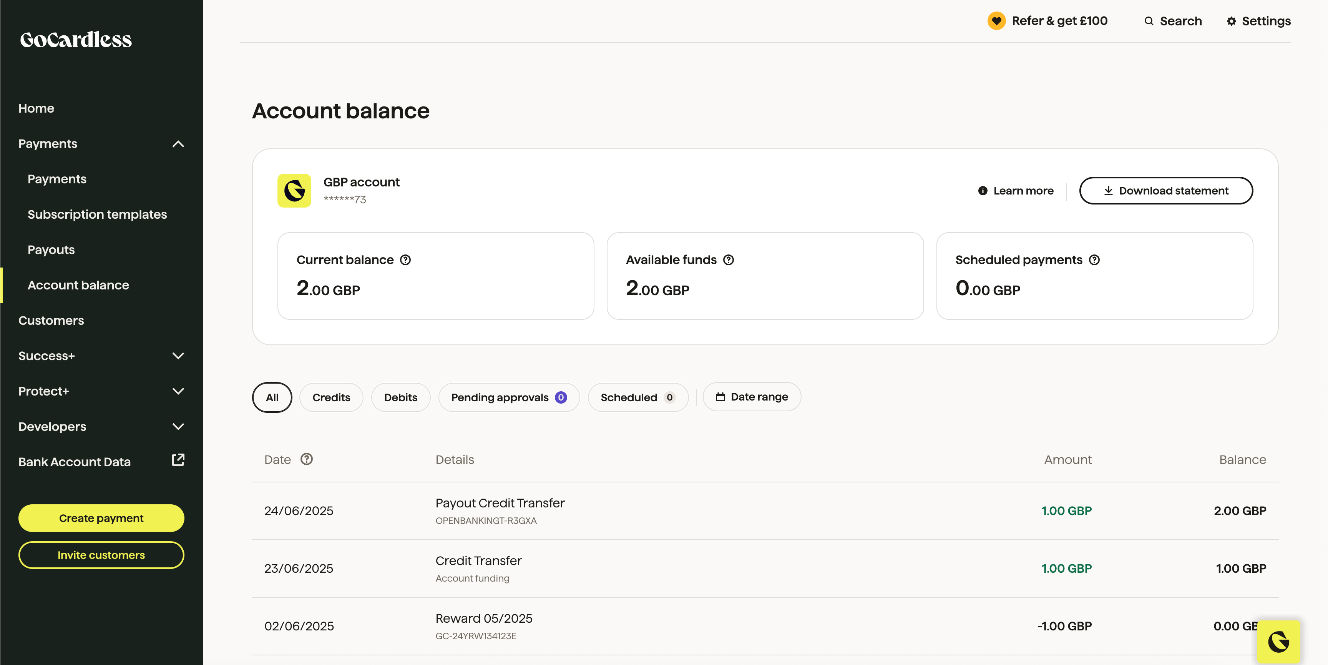This screenshot has height=665, width=1328.
Task: Expand the Success+ sidebar section
Action: click(x=178, y=356)
